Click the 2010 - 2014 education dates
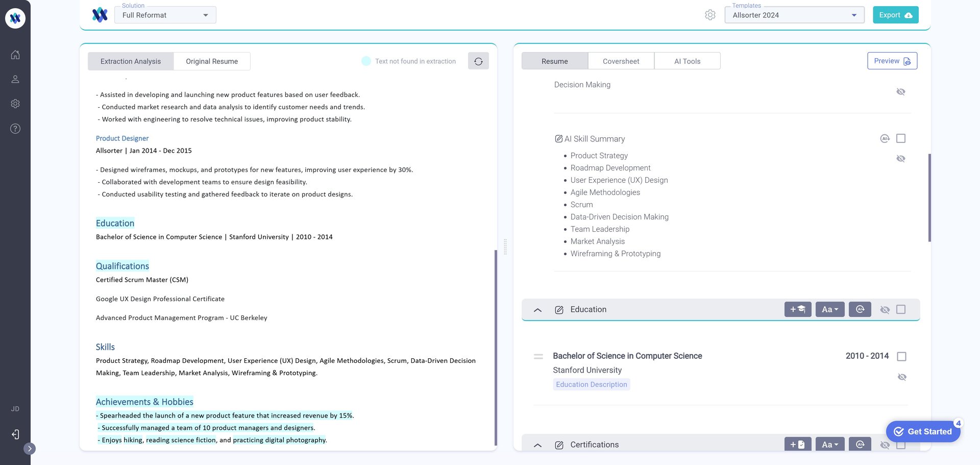980x465 pixels. (867, 356)
